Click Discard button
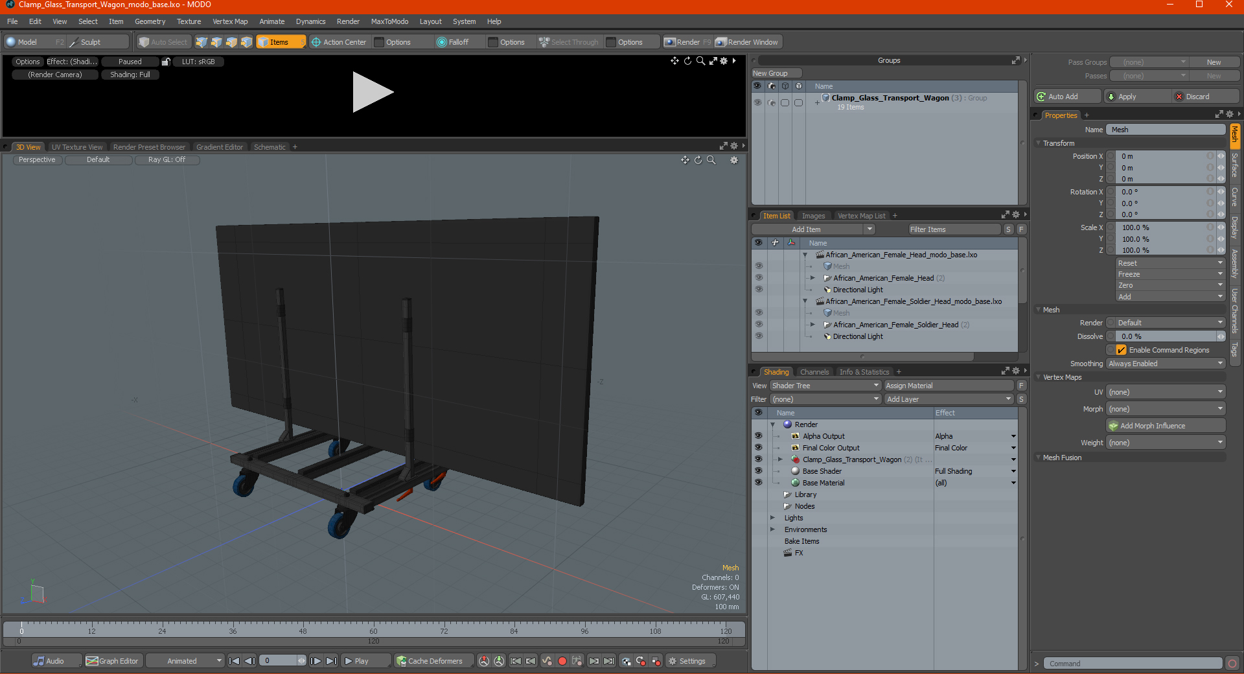 click(1205, 97)
